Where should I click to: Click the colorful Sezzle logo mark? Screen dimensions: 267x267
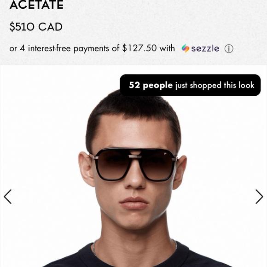[x=186, y=48]
